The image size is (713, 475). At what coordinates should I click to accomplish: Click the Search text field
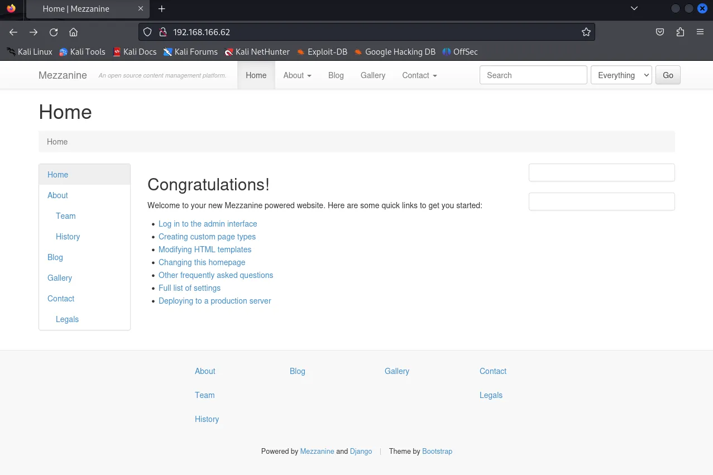[x=533, y=75]
